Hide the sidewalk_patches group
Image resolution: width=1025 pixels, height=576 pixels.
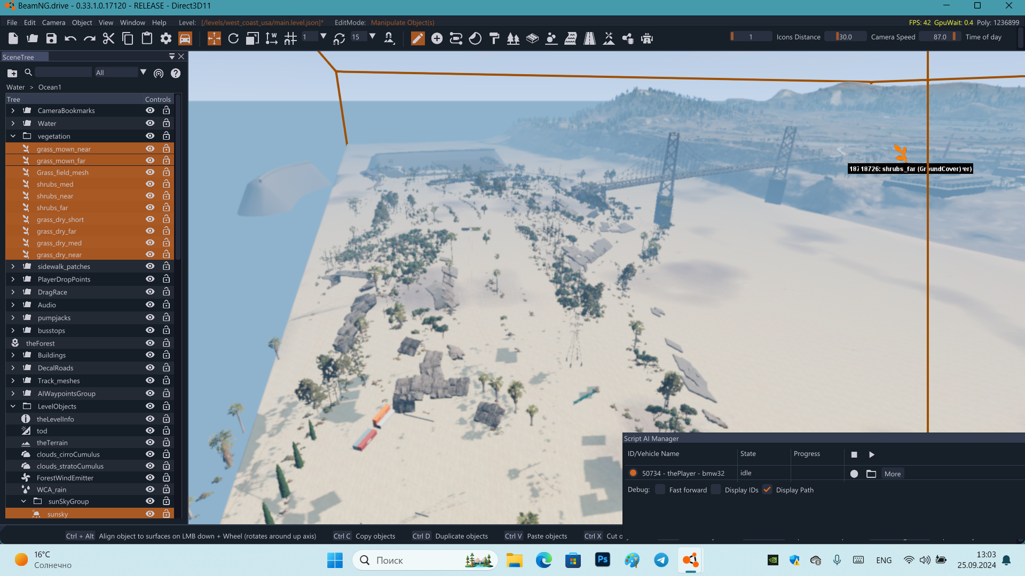coord(150,266)
